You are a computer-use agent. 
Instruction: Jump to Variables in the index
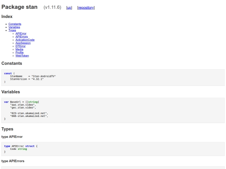pos(14,27)
